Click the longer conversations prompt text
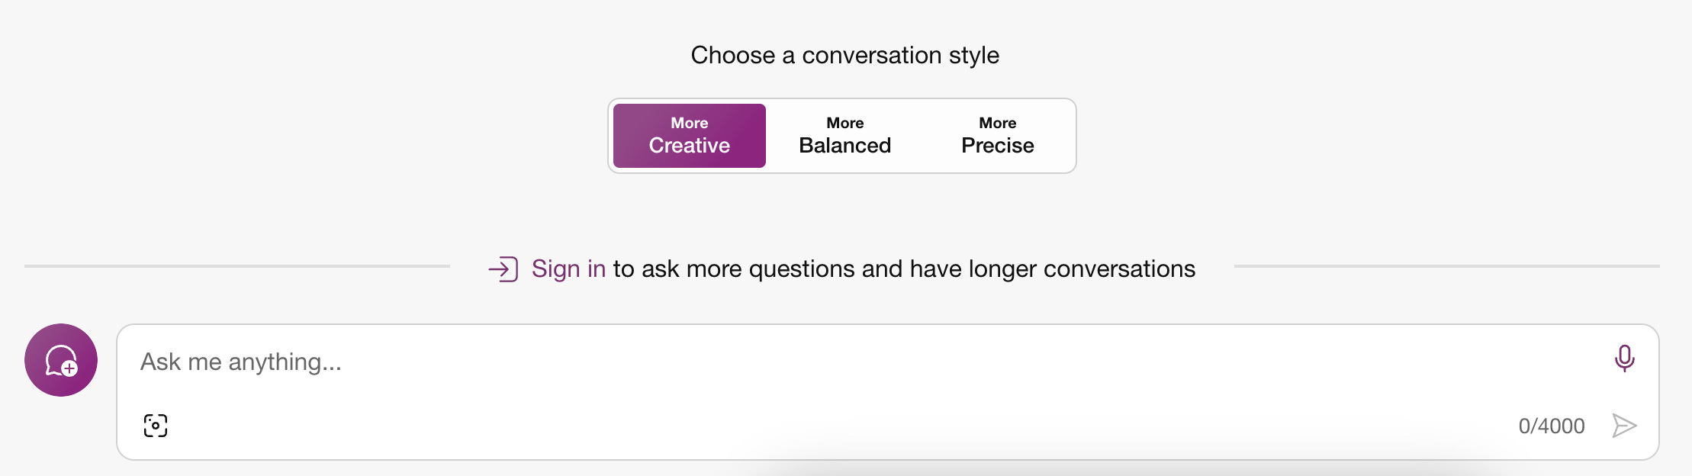 tap(903, 269)
